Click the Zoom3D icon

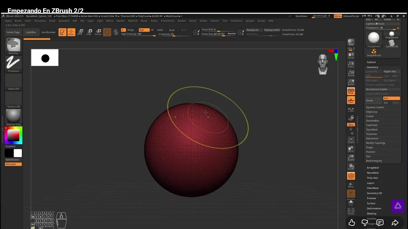pyautogui.click(x=351, y=158)
